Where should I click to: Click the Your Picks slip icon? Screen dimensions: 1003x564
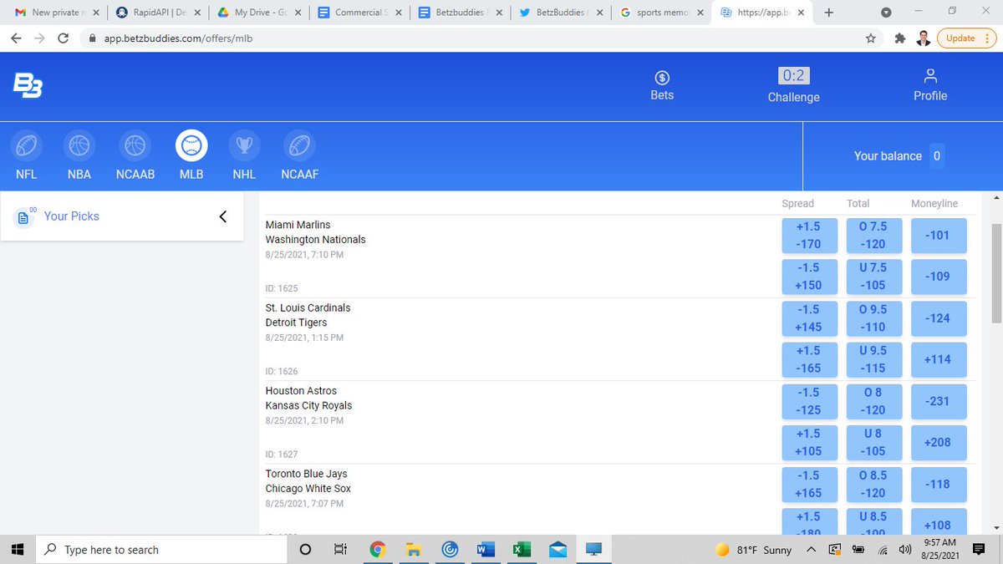point(25,216)
